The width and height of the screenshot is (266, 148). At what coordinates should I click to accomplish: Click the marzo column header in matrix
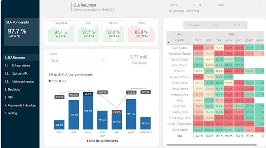tap(198, 40)
